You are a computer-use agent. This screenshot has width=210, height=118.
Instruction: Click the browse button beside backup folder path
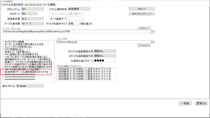coord(153,42)
